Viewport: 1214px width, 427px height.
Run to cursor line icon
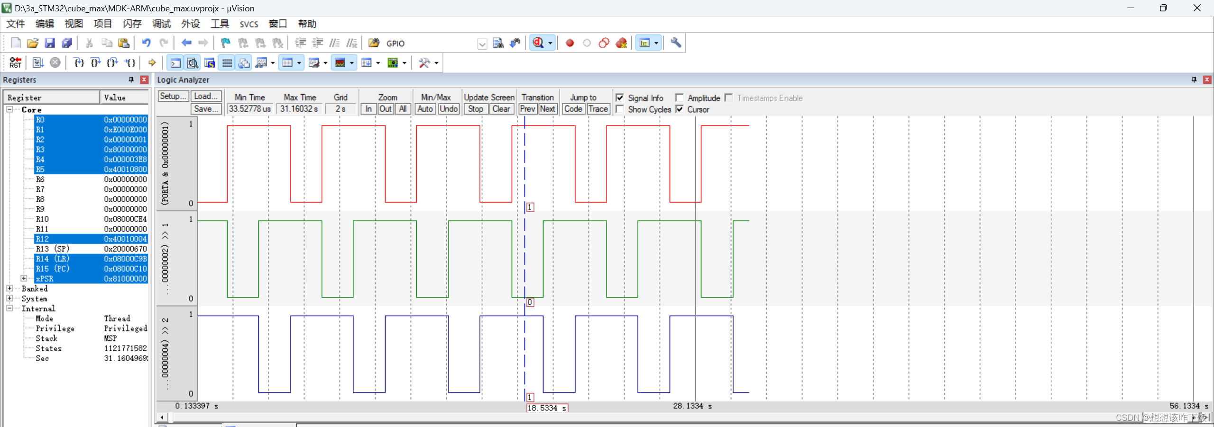click(130, 62)
